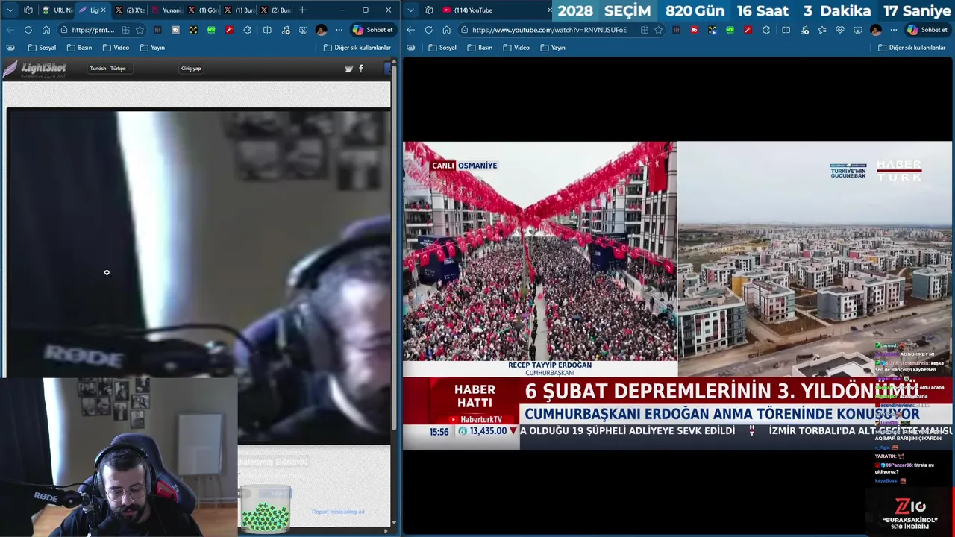Viewport: 955px width, 537px height.
Task: Switch to the '(1) Gön' tab
Action: (x=202, y=10)
